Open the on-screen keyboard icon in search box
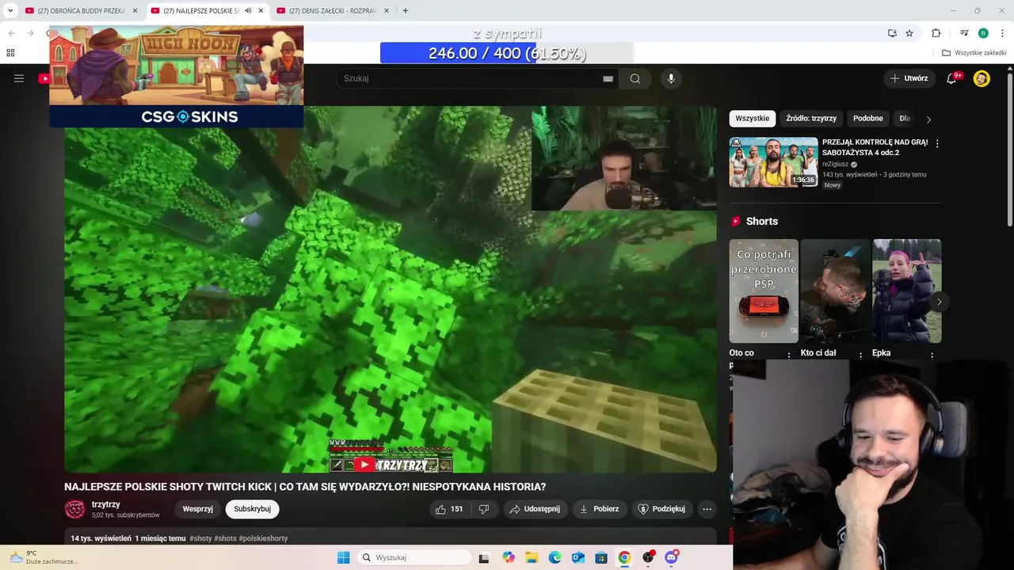Viewport: 1014px width, 570px height. tap(608, 78)
